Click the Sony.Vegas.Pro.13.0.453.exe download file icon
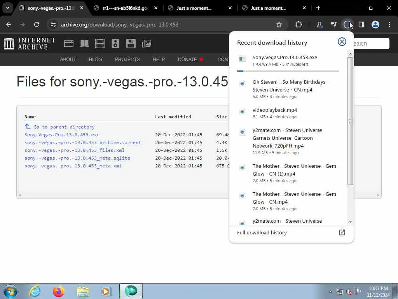Screen dimensions: 398x299 [243, 59]
